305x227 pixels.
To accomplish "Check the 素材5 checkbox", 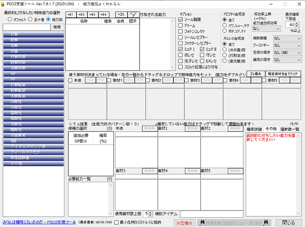I will [x=264, y=80].
